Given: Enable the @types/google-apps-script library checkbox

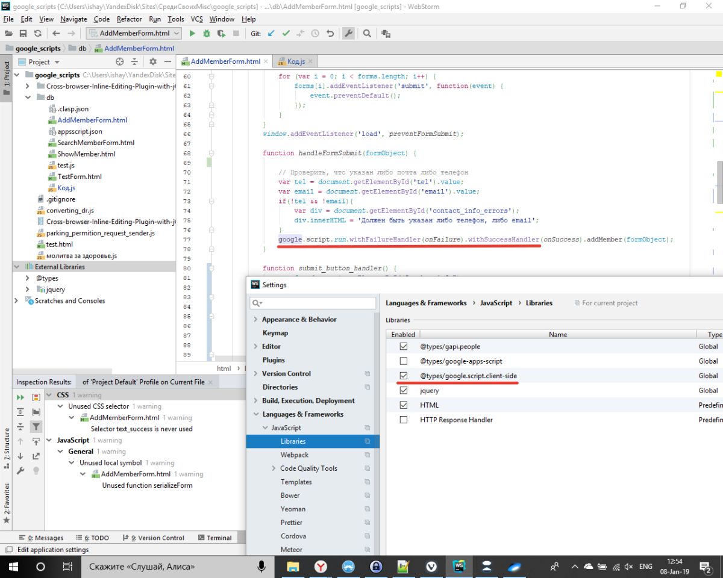Looking at the screenshot, I should 404,361.
